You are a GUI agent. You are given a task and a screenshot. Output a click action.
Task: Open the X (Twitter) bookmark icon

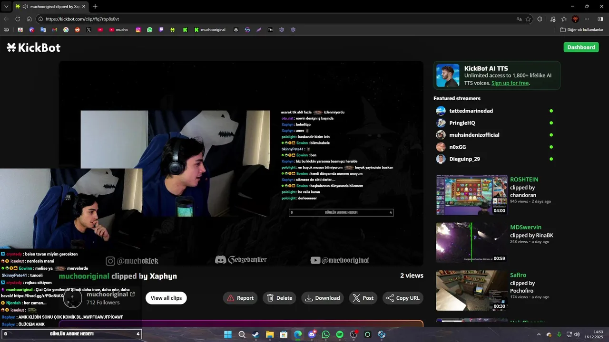(88, 29)
